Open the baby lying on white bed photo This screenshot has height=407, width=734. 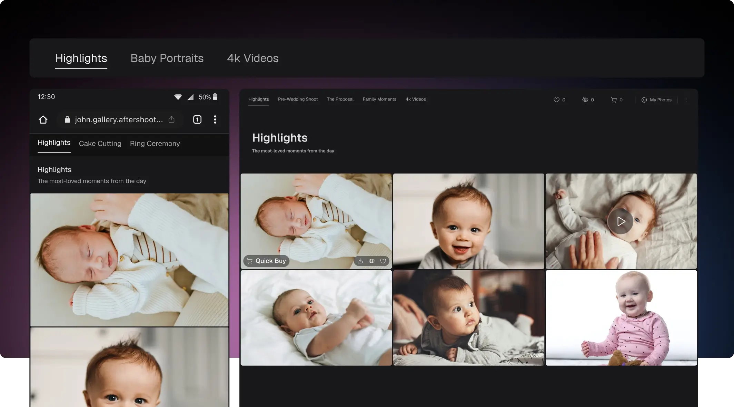[x=316, y=318]
